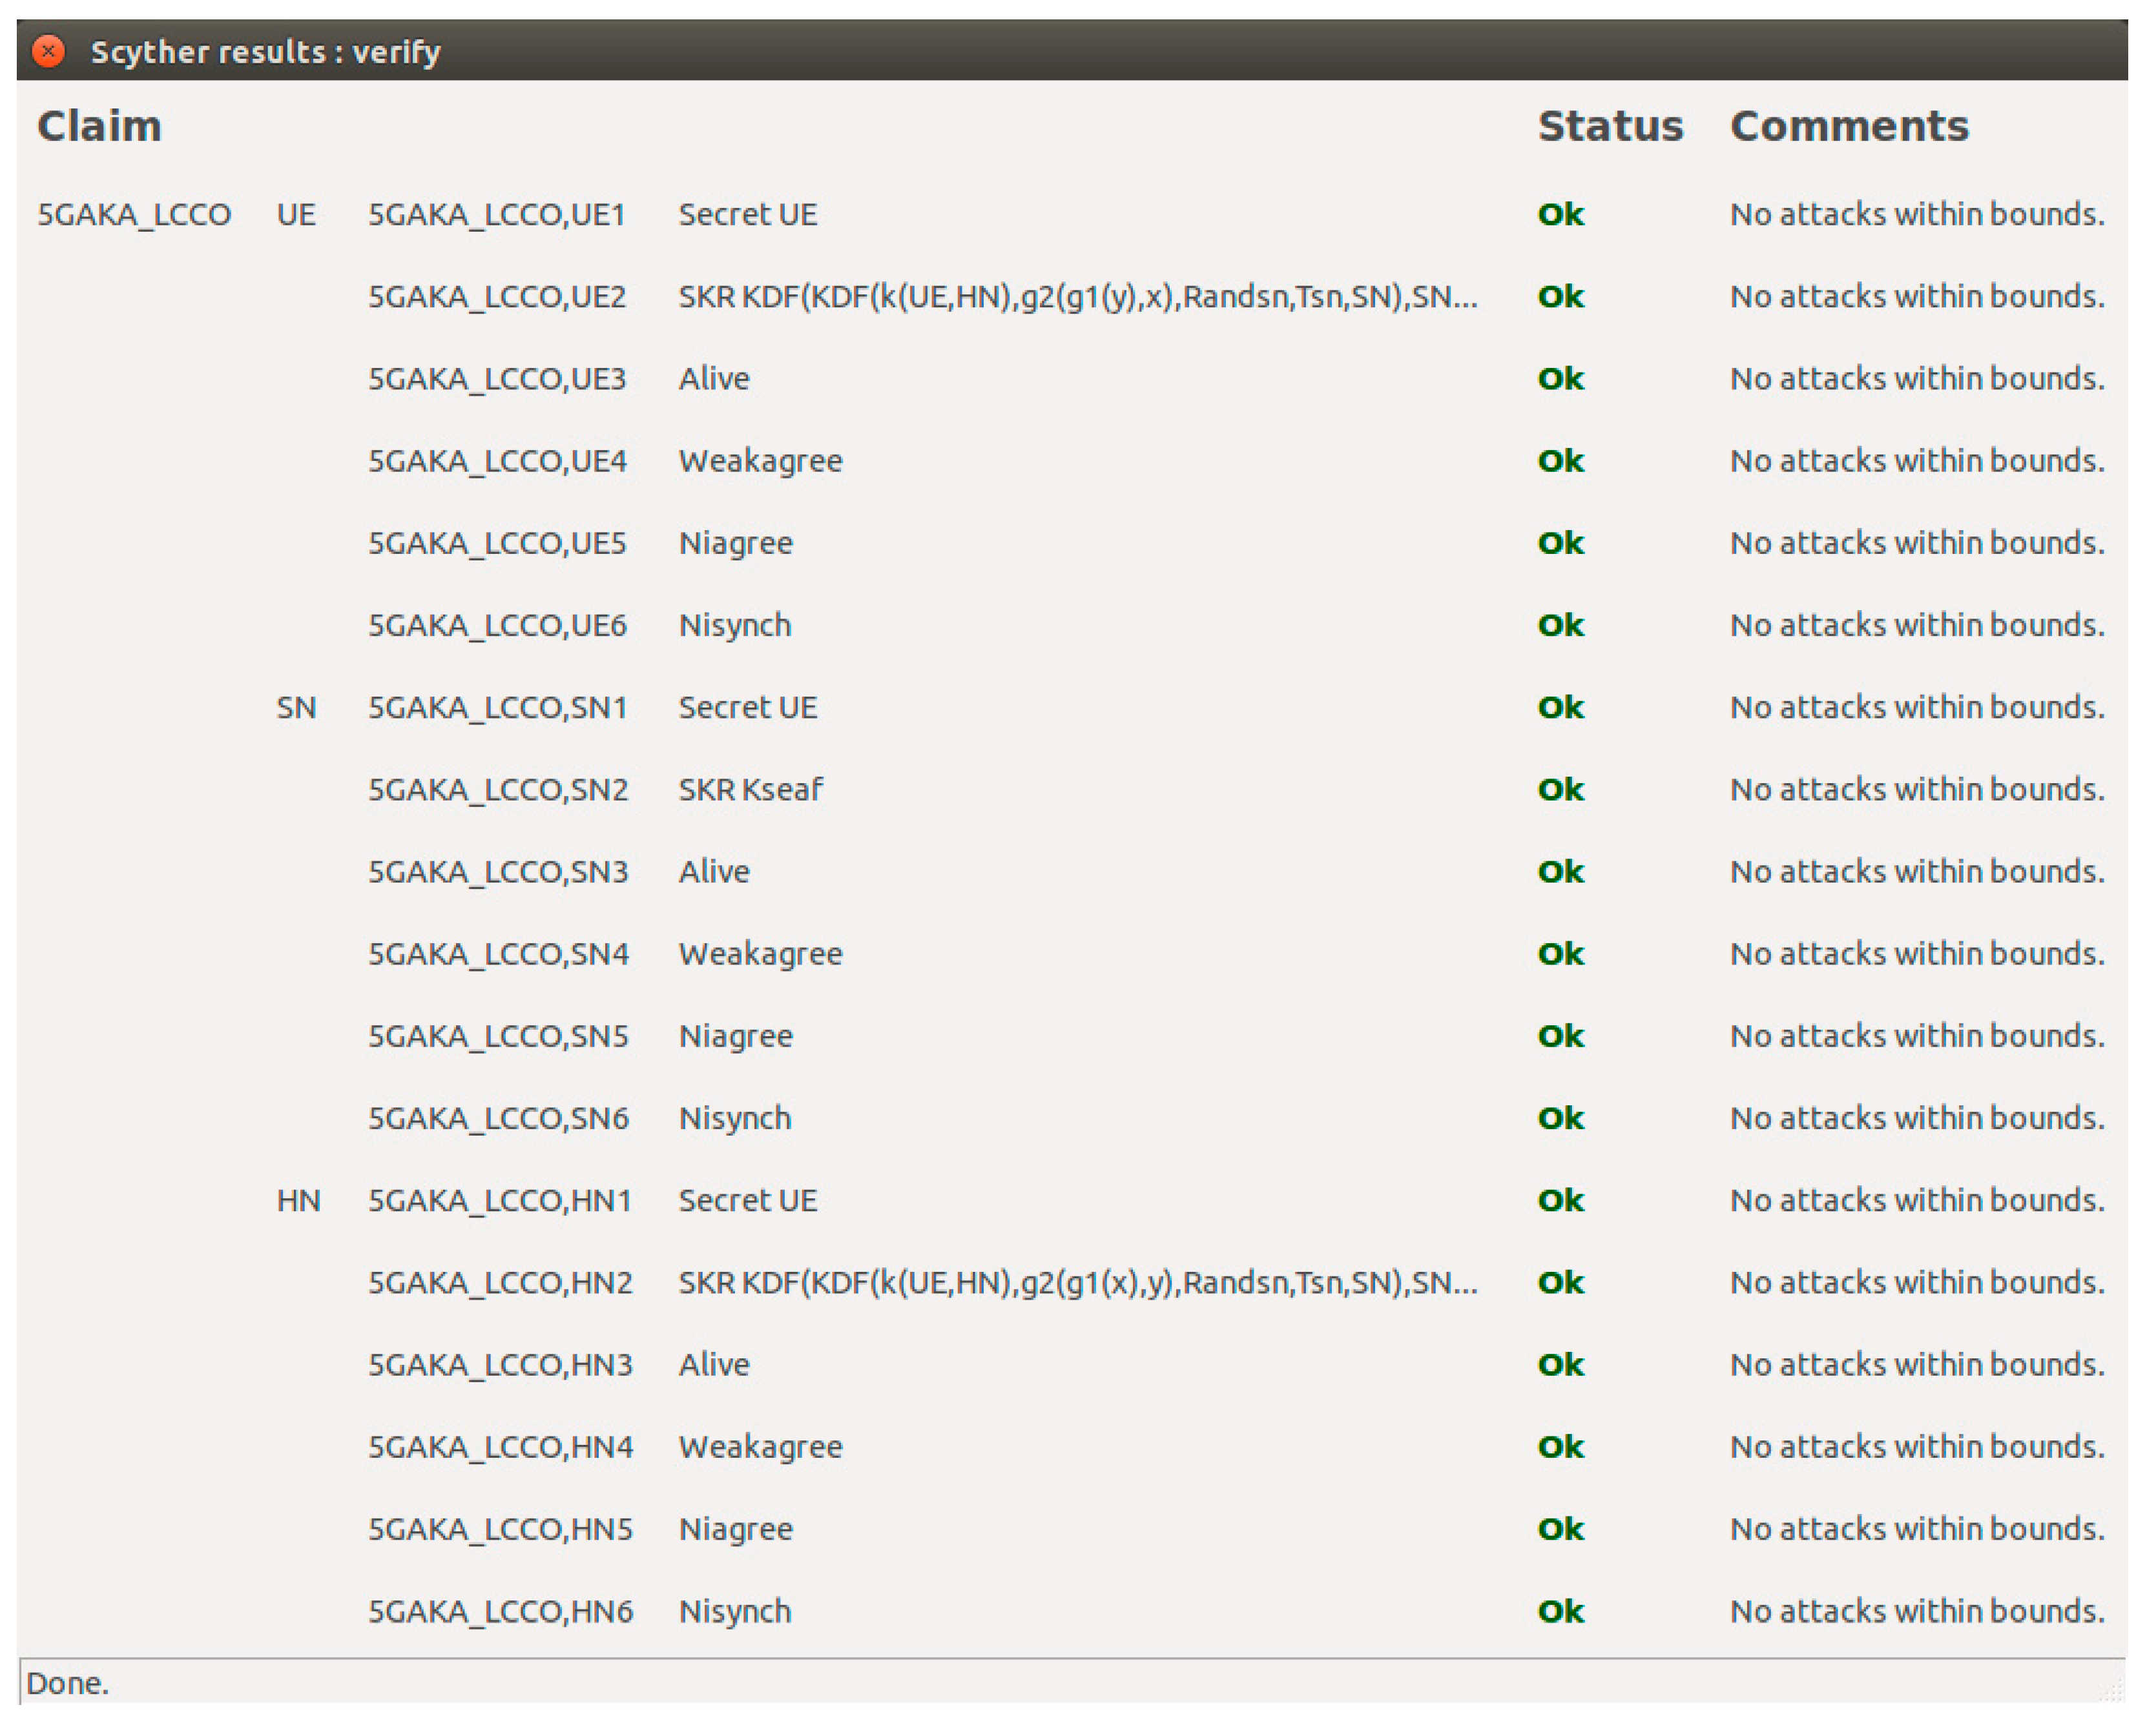The image size is (2156, 1727).
Task: Click the Done status bar text
Action: click(x=67, y=1683)
